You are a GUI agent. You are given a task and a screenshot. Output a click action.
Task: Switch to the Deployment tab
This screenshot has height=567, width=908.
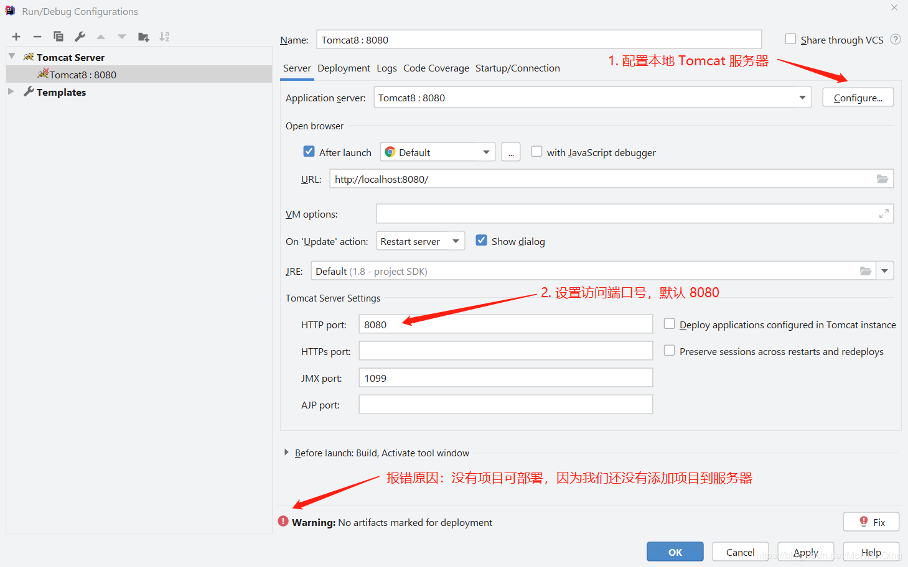(344, 68)
